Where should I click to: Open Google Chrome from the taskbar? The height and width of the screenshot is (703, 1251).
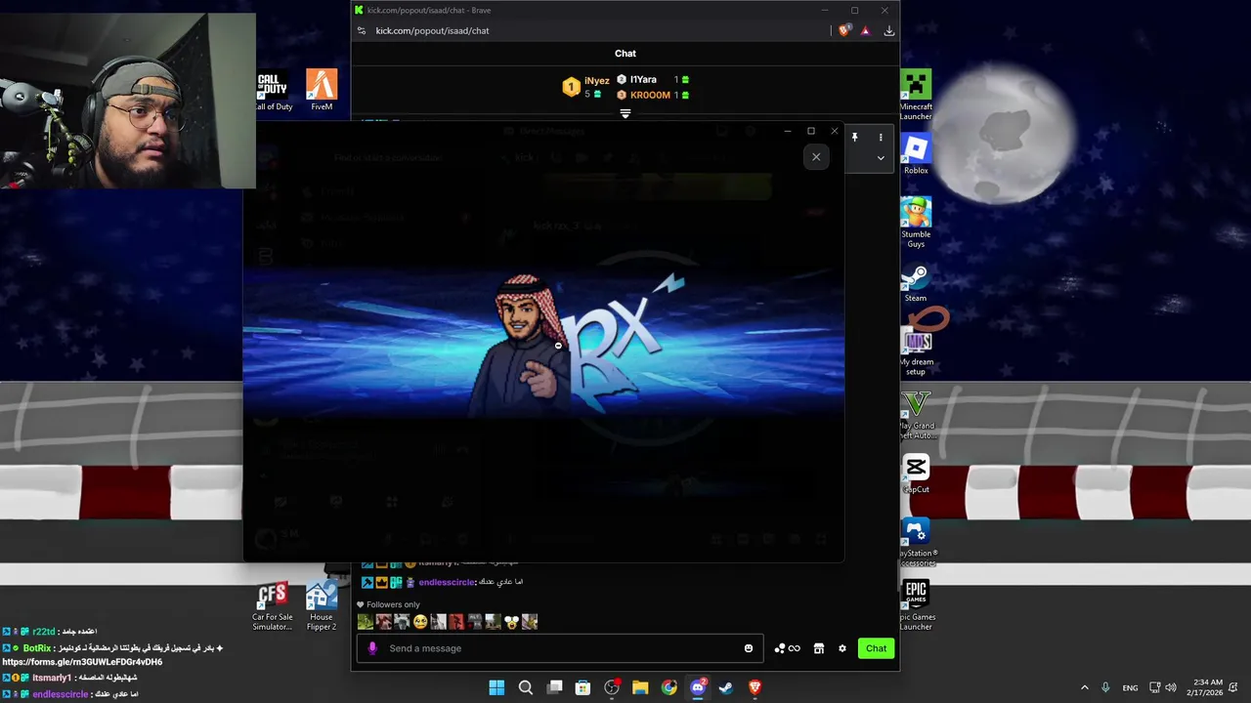tap(669, 687)
